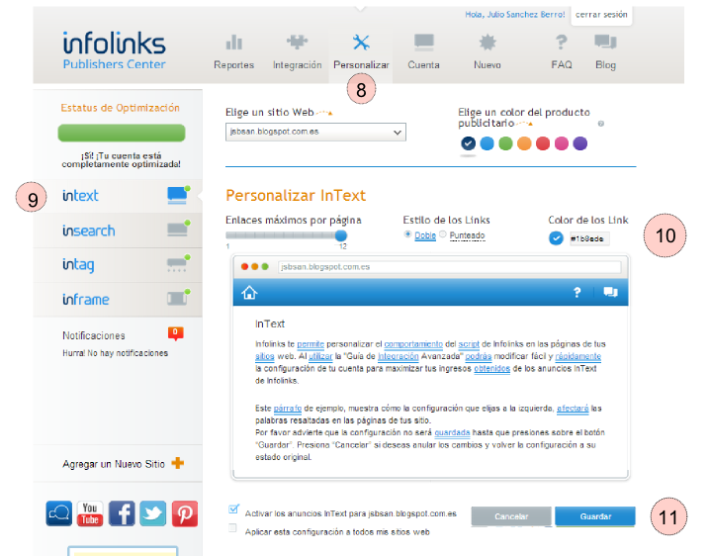Click the Cancelar button
The width and height of the screenshot is (710, 556).
(x=511, y=516)
